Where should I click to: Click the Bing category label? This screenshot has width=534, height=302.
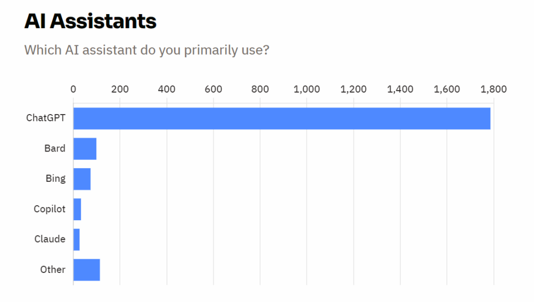coord(55,179)
